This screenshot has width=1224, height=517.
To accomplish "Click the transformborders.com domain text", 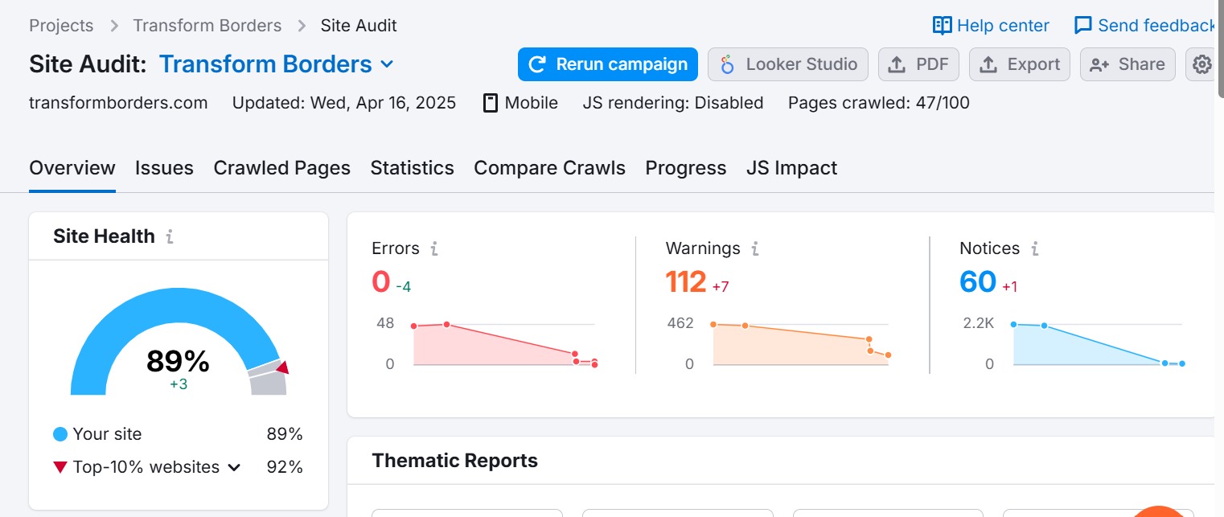I will click(118, 103).
